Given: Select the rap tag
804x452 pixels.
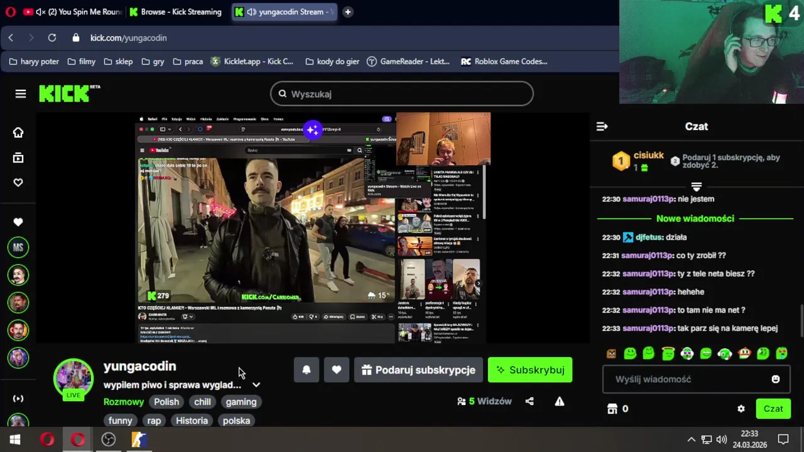Looking at the screenshot, I should click(x=154, y=421).
